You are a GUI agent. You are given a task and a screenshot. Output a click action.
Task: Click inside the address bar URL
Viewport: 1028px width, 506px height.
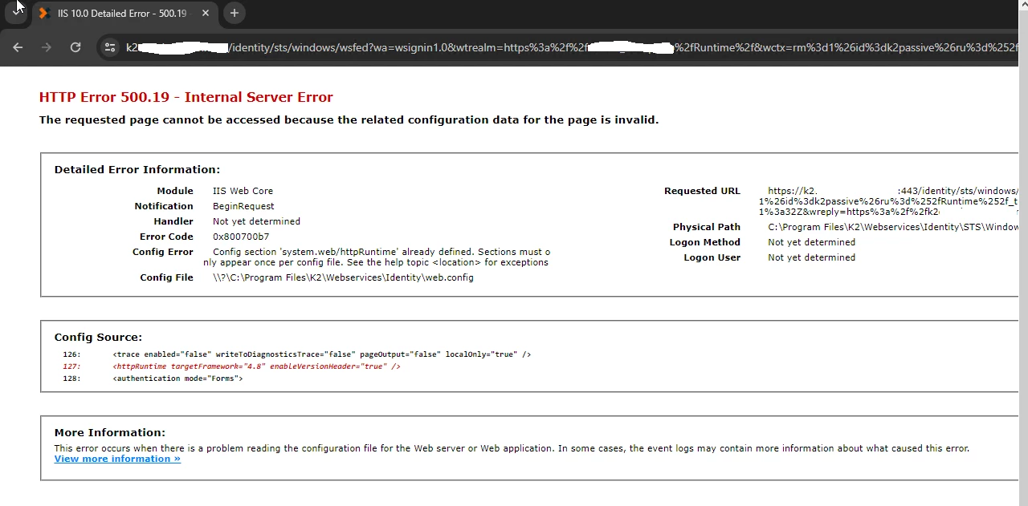(x=402, y=47)
